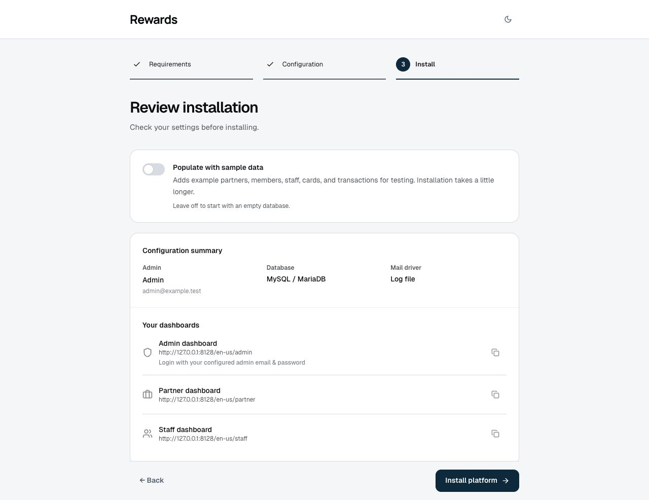Viewport: 649px width, 500px height.
Task: Click the Rewards logo title
Action: click(x=154, y=20)
